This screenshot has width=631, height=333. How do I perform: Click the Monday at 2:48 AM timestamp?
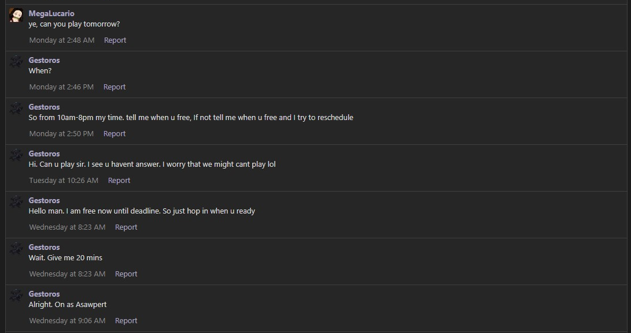[x=62, y=40]
